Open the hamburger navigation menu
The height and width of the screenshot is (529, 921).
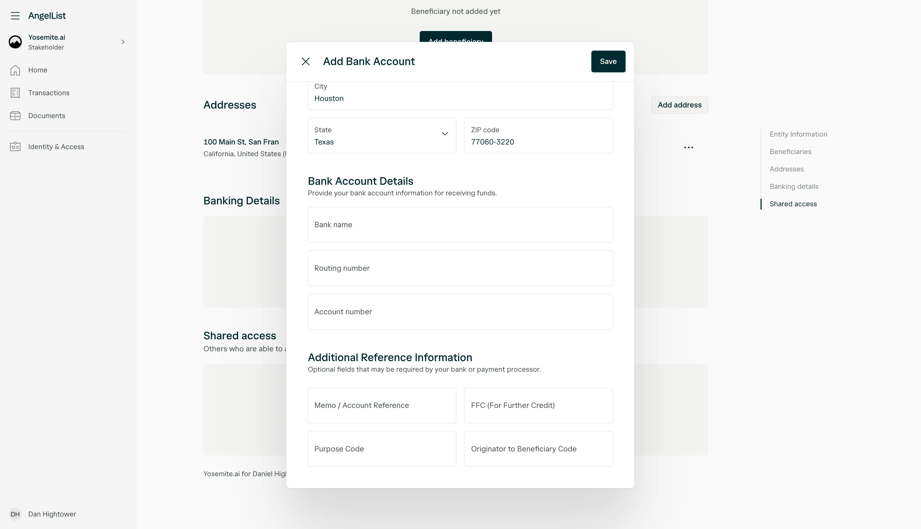[15, 16]
